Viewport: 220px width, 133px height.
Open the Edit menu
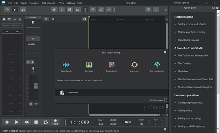click(x=16, y=3)
